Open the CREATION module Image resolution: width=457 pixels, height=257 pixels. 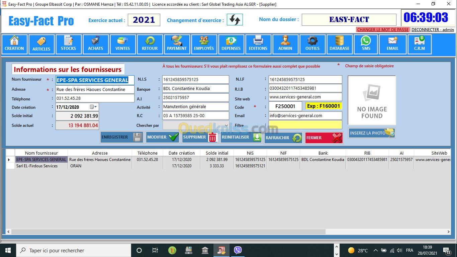(x=14, y=44)
